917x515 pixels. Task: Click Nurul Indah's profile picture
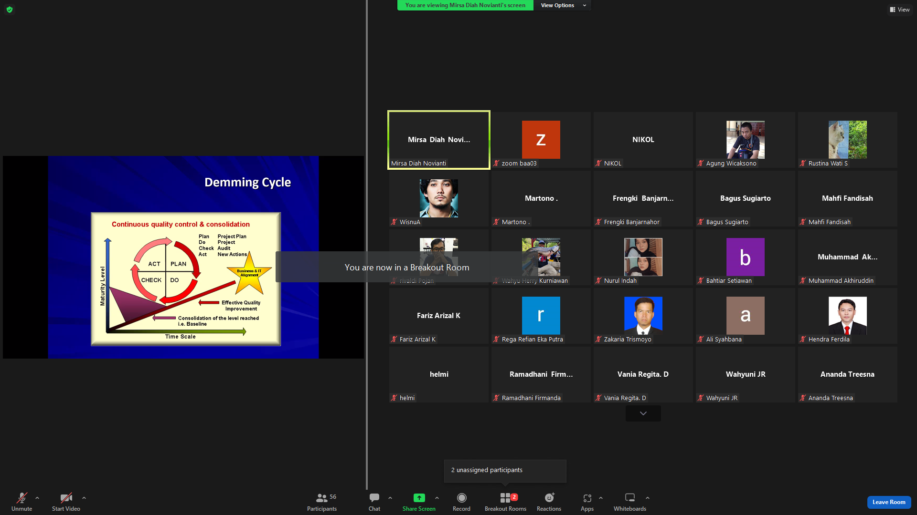coord(643,257)
